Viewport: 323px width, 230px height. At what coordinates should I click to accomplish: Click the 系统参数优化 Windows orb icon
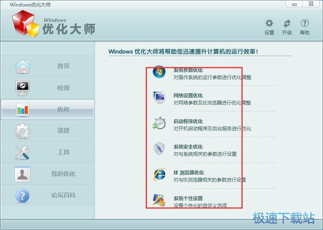tap(159, 72)
